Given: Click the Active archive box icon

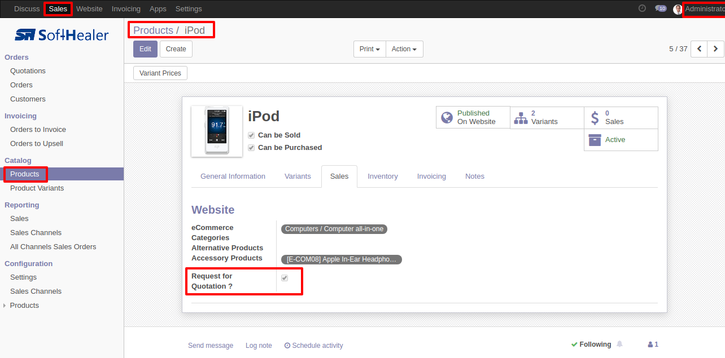Looking at the screenshot, I should 595,140.
